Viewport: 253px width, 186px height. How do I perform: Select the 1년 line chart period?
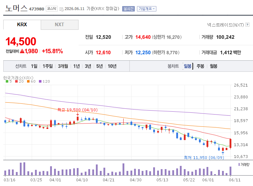[x=76, y=66]
